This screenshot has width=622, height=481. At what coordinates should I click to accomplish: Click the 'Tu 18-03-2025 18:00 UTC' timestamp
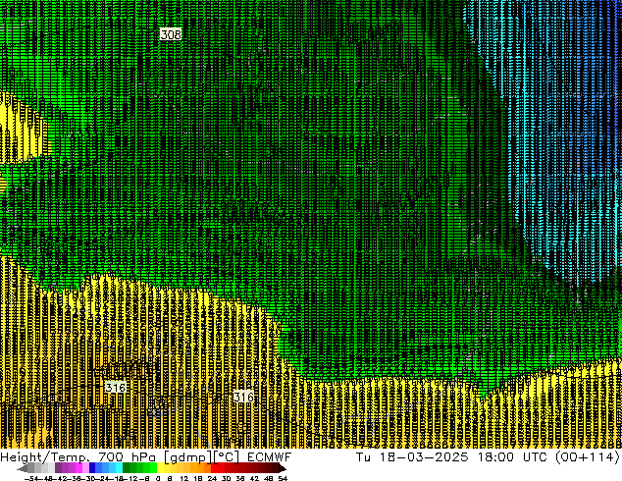[x=452, y=457]
